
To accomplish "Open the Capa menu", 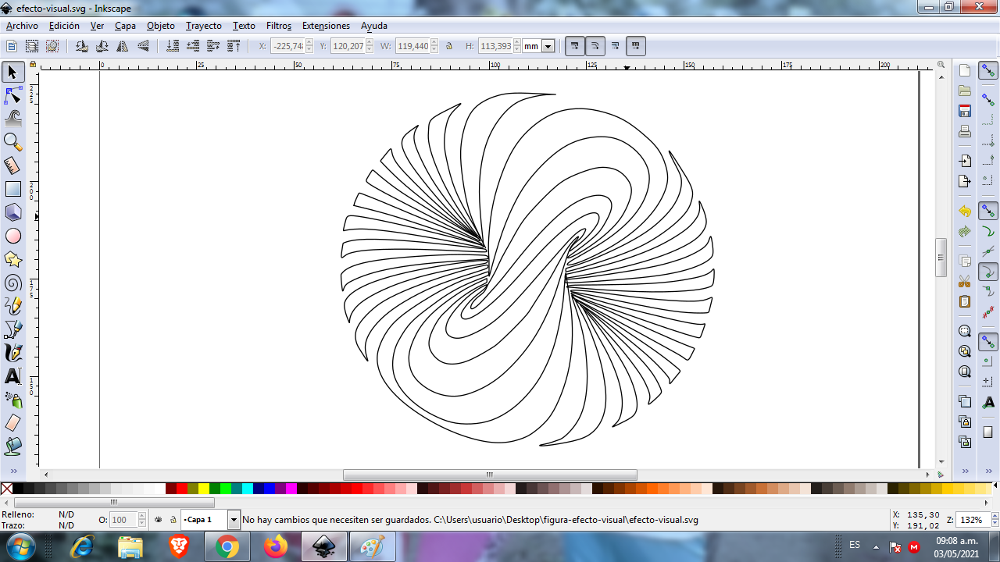I will pyautogui.click(x=125, y=26).
